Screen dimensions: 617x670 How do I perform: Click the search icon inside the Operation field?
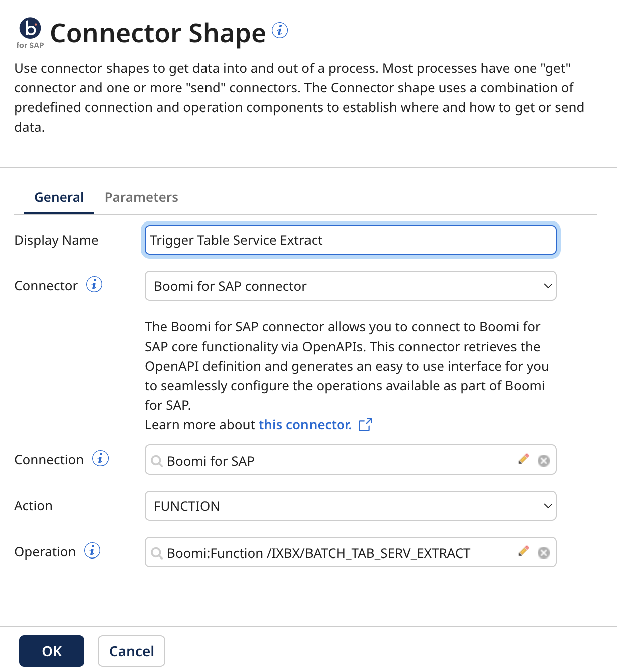tap(156, 553)
